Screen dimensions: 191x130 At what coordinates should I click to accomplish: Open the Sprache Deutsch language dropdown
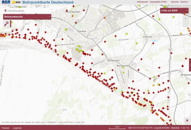tap(184, 2)
